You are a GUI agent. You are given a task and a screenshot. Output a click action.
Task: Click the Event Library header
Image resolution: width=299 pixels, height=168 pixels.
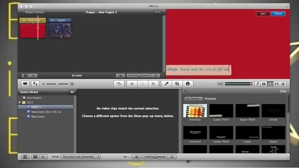(x=29, y=92)
